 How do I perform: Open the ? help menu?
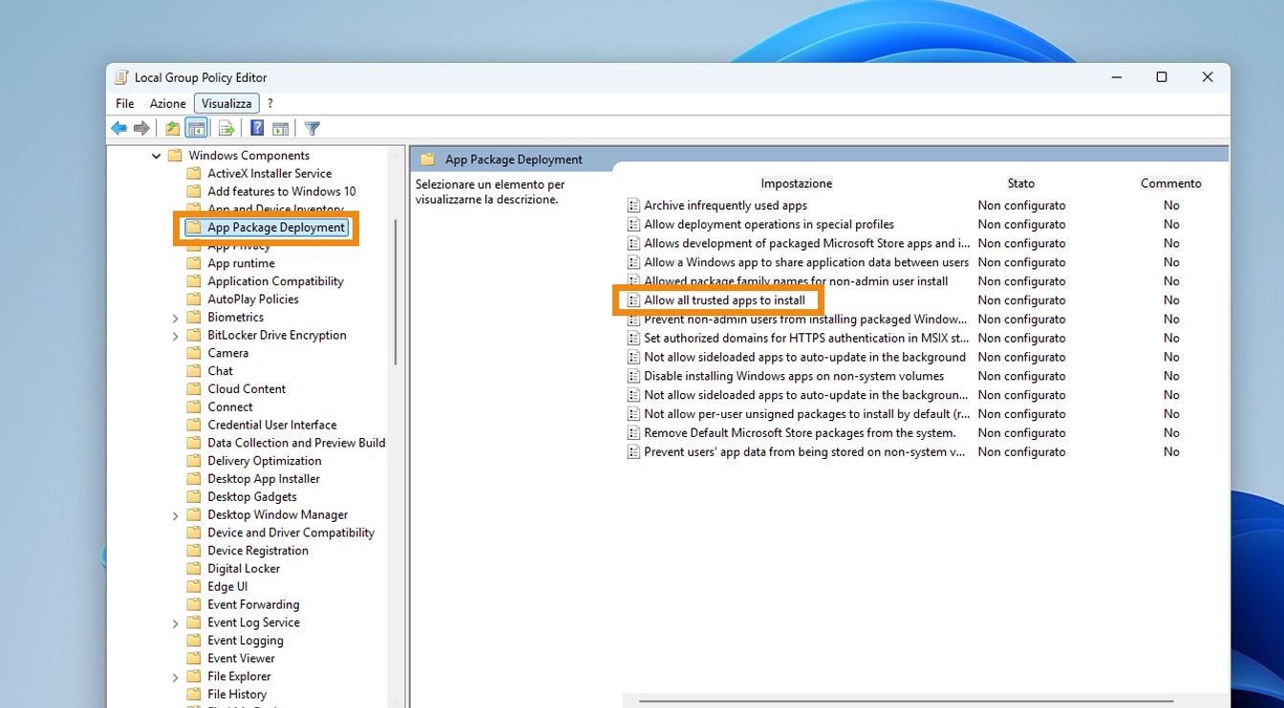270,103
